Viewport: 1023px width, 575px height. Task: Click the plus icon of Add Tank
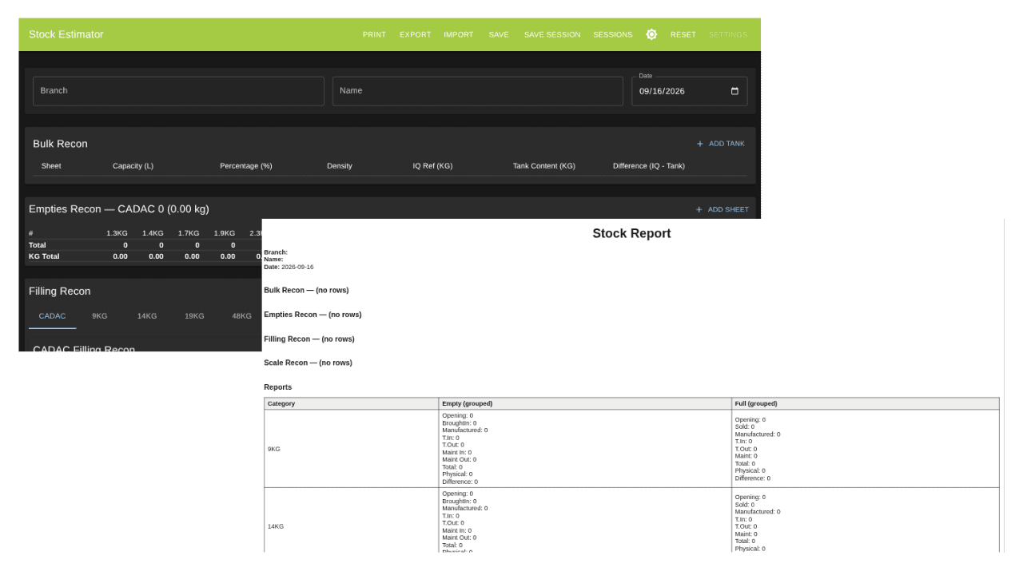tap(700, 144)
